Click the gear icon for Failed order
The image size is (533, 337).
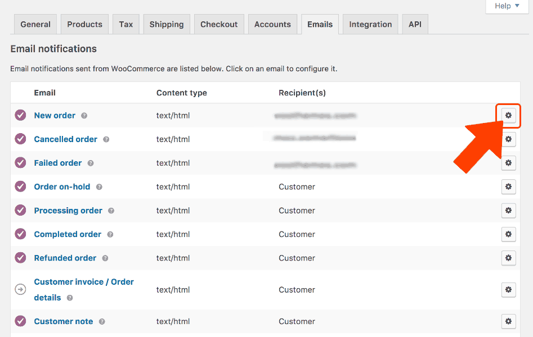(508, 163)
